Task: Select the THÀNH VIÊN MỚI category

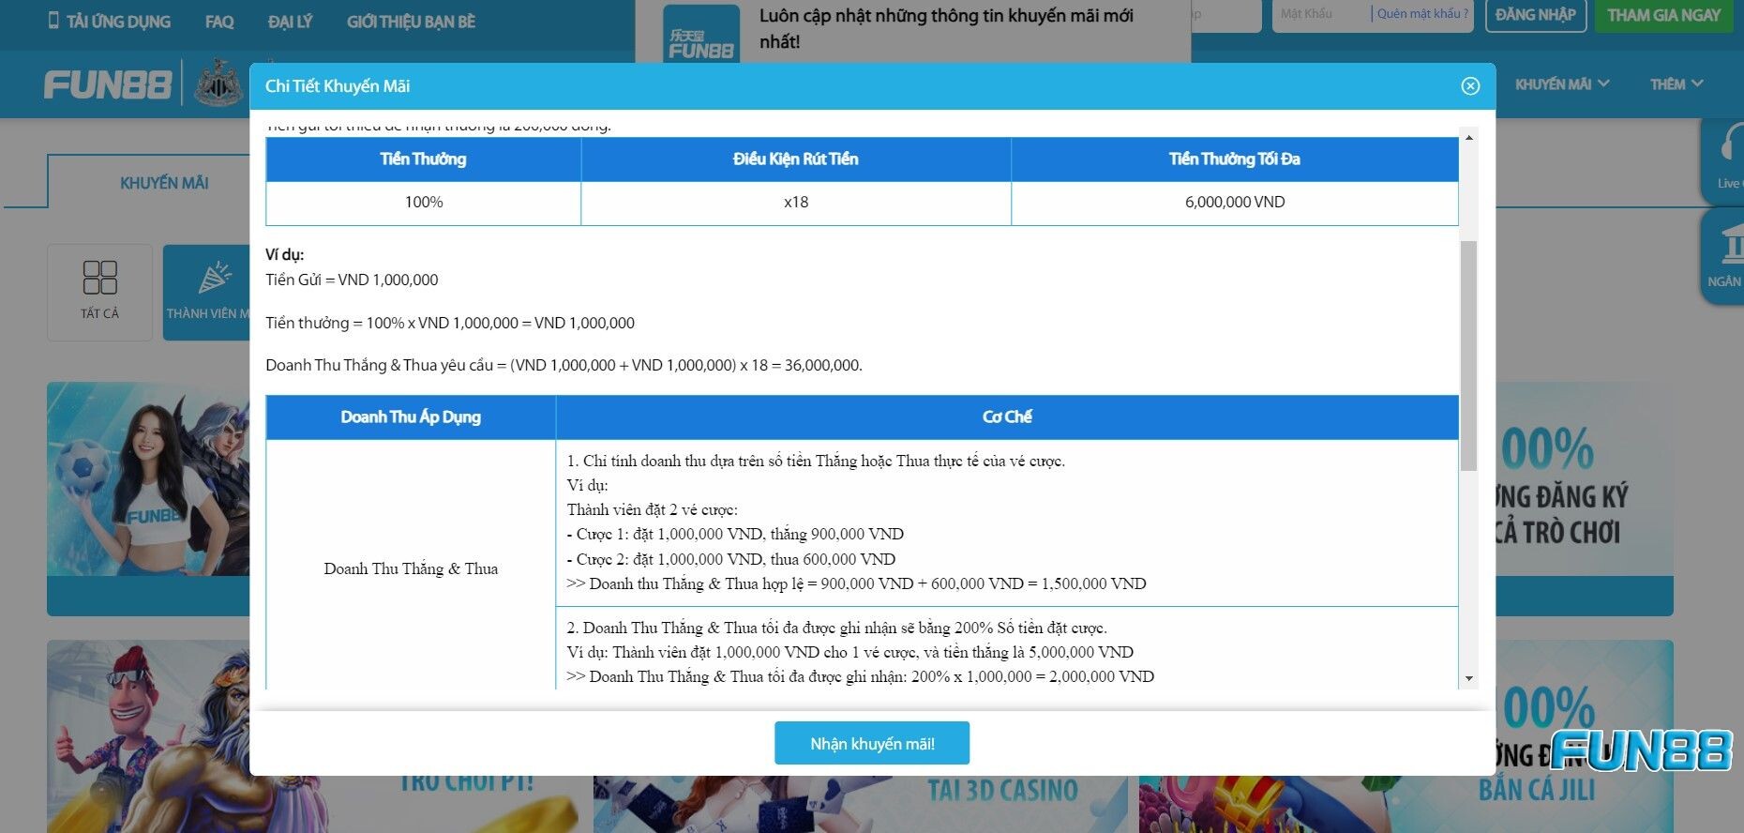Action: coord(207,292)
